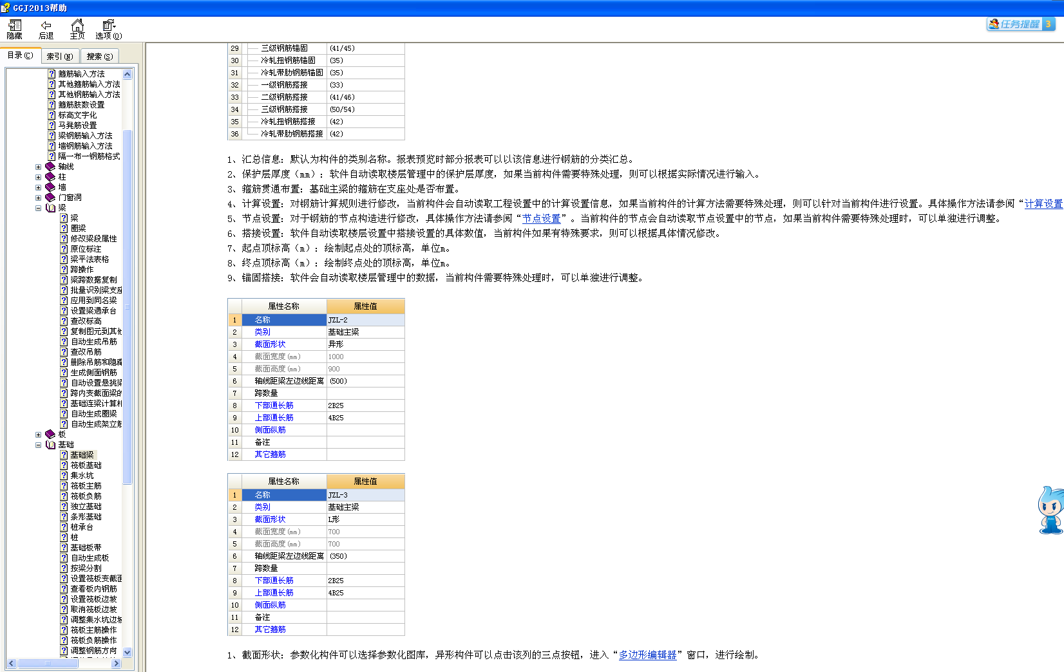The image size is (1064, 672).
Task: Open the 设置筏板边坡 help topic
Action: (93, 599)
